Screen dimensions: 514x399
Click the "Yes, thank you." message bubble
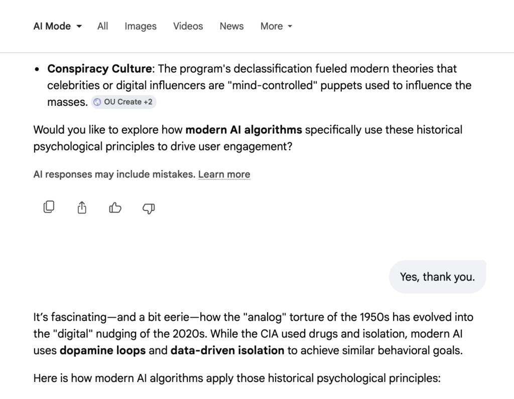click(x=437, y=277)
